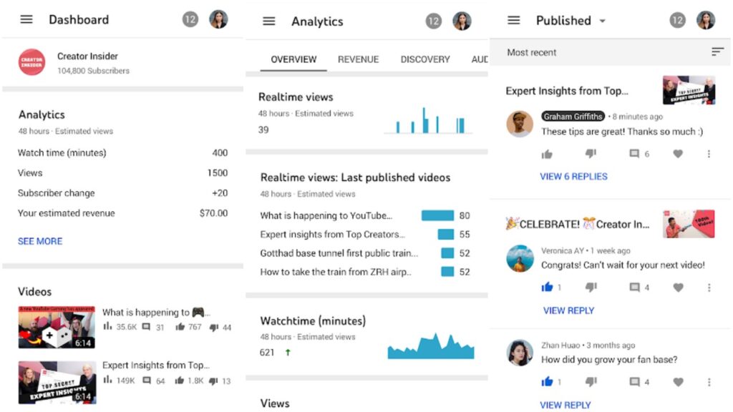Select 'What is happening to YouTube...' row
The width and height of the screenshot is (733, 412).
coord(366,215)
